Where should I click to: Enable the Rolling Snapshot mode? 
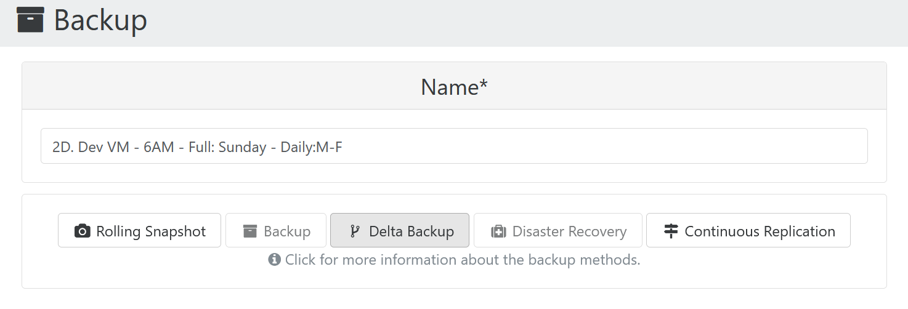[x=139, y=230]
